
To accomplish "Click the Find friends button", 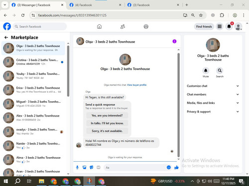I will tap(204, 26).
